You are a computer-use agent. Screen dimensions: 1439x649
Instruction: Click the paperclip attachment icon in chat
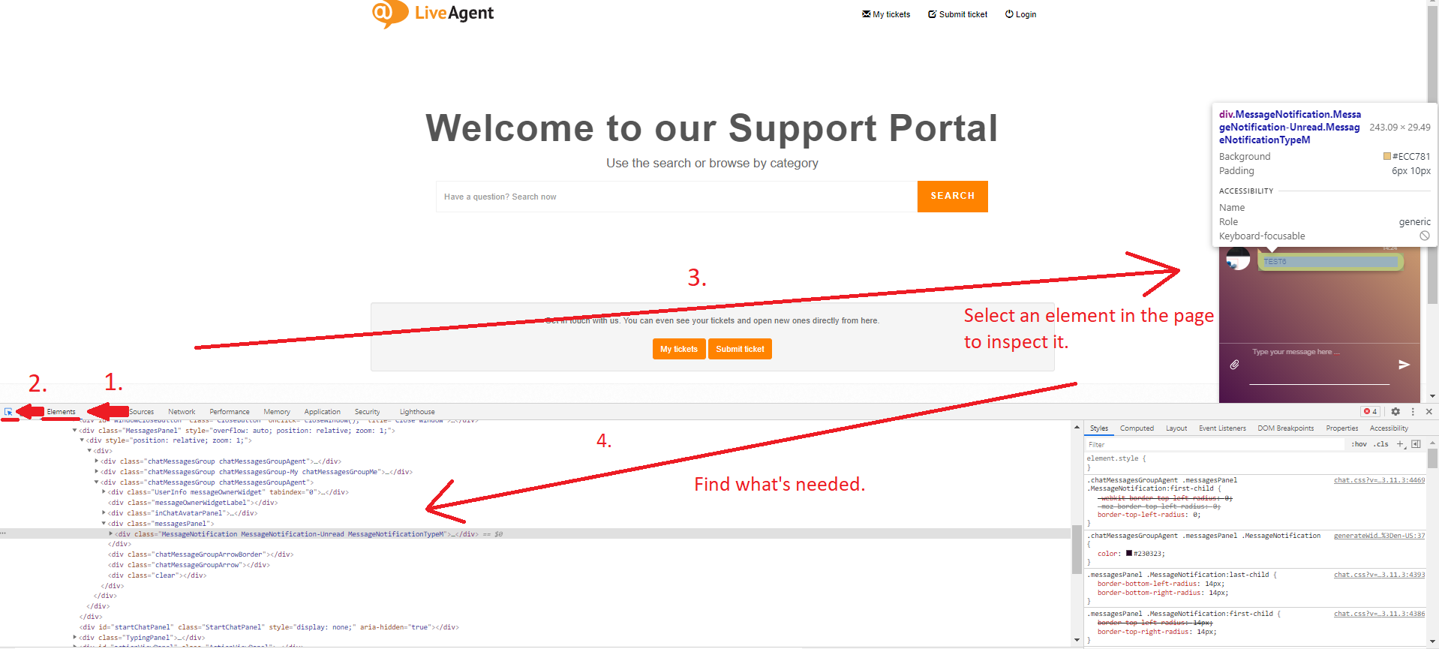coord(1234,365)
